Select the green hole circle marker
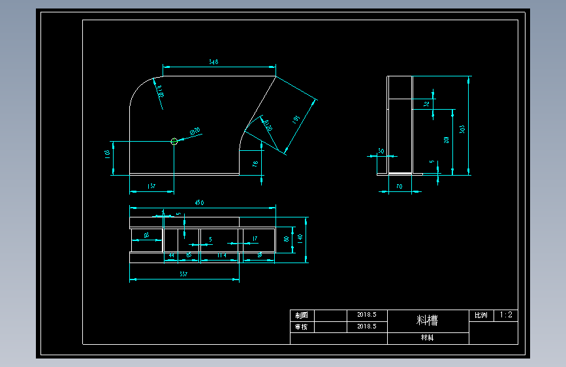The image size is (566, 367). click(174, 141)
